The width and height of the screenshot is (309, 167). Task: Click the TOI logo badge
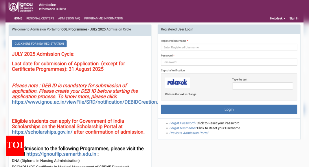[x=15, y=145]
